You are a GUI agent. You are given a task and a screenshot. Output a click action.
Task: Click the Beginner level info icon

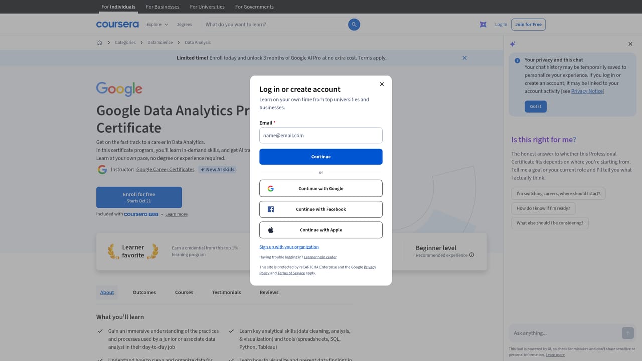point(471,255)
